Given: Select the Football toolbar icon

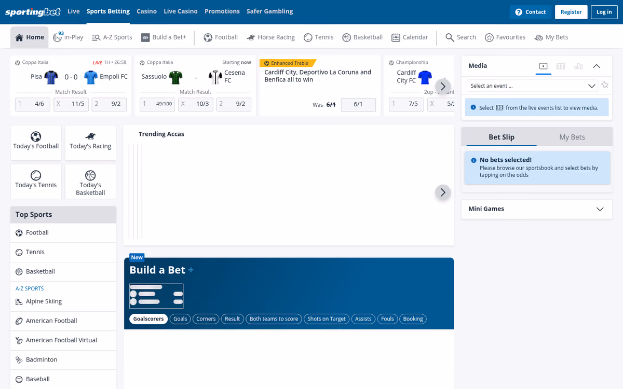Looking at the screenshot, I should [208, 37].
